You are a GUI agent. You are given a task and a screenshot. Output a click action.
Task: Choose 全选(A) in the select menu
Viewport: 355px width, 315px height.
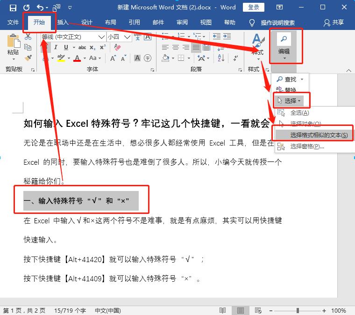299,113
